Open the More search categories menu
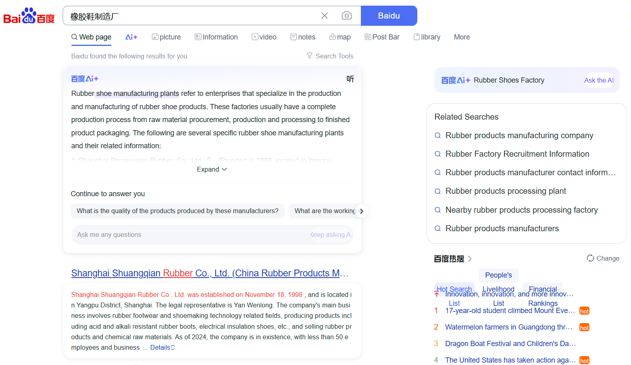This screenshot has height=365, width=631. [462, 37]
